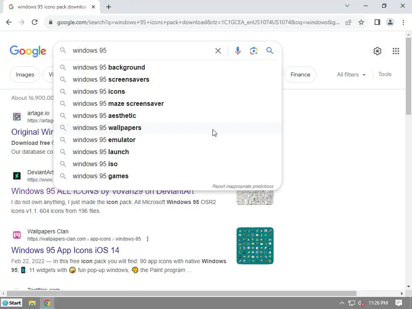Toggle the Chrome side panel
412x309 pixels.
(x=377, y=23)
